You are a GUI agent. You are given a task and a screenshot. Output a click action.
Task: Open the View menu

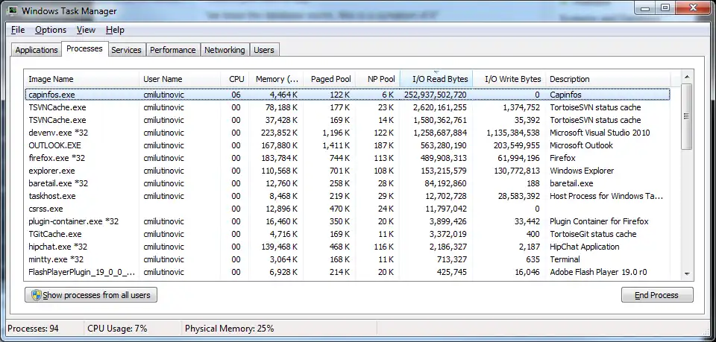tap(86, 30)
